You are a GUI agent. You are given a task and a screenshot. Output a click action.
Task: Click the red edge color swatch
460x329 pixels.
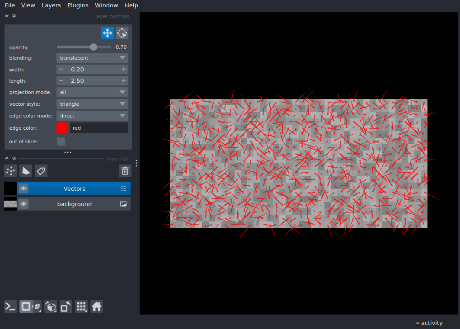pos(62,128)
